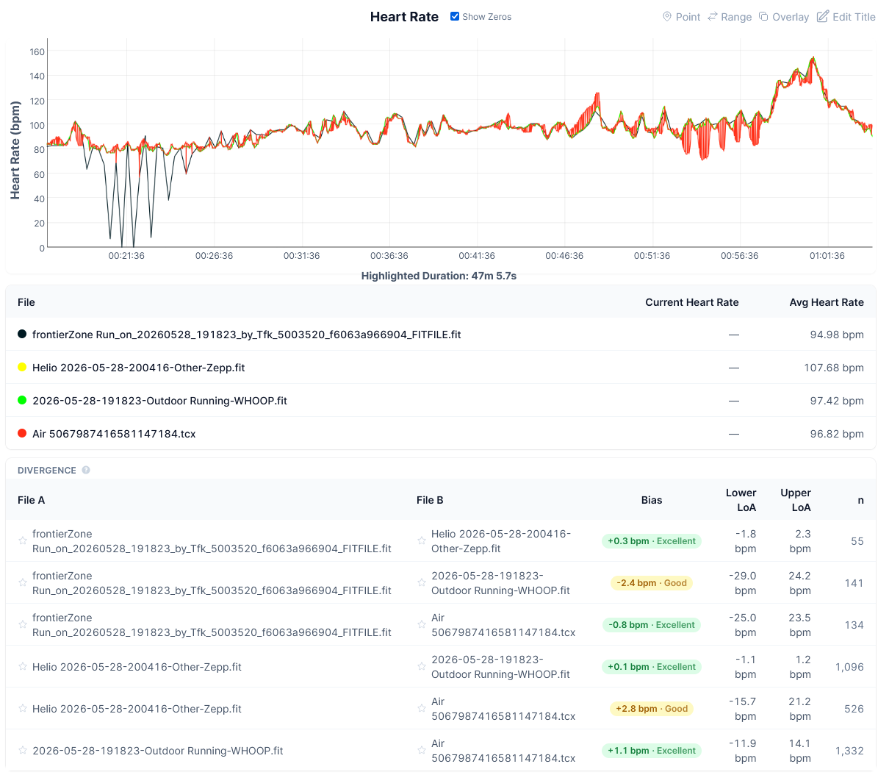878x775 pixels.
Task: Star File A in the -0.8 bpm row
Action: pos(22,624)
